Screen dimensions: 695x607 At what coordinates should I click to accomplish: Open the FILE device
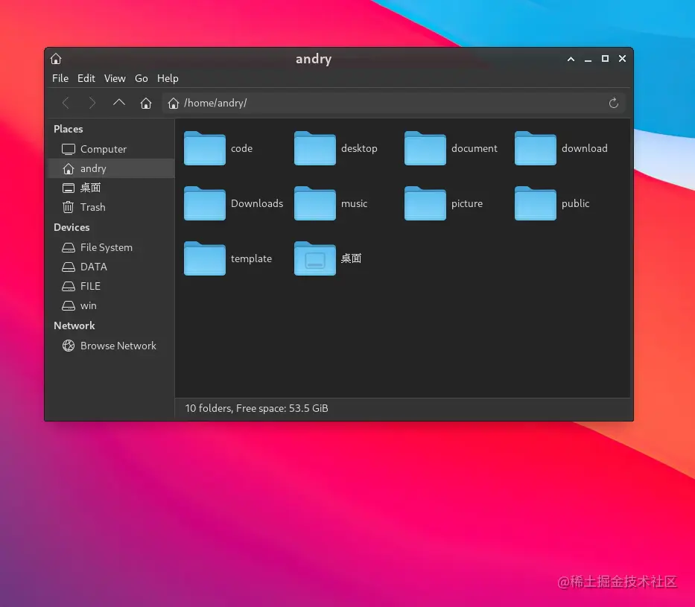[111, 286]
